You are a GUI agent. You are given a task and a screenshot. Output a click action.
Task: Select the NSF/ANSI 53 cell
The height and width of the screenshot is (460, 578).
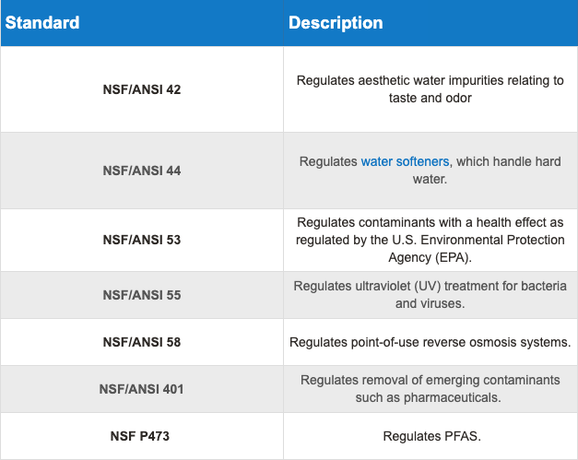click(141, 240)
